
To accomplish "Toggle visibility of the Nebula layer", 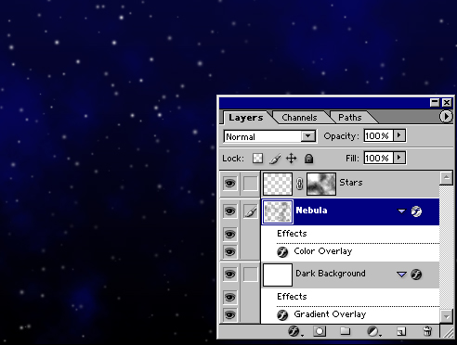I will tap(229, 211).
